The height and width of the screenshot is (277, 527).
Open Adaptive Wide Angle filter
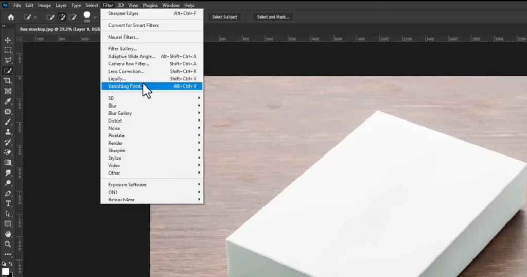[x=152, y=56]
